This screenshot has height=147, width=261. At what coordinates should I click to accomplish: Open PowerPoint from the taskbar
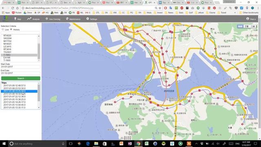point(122,143)
